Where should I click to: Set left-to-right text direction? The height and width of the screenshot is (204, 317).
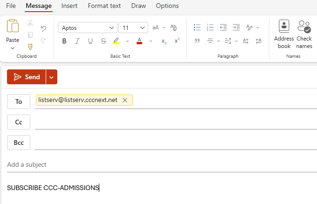click(x=246, y=41)
